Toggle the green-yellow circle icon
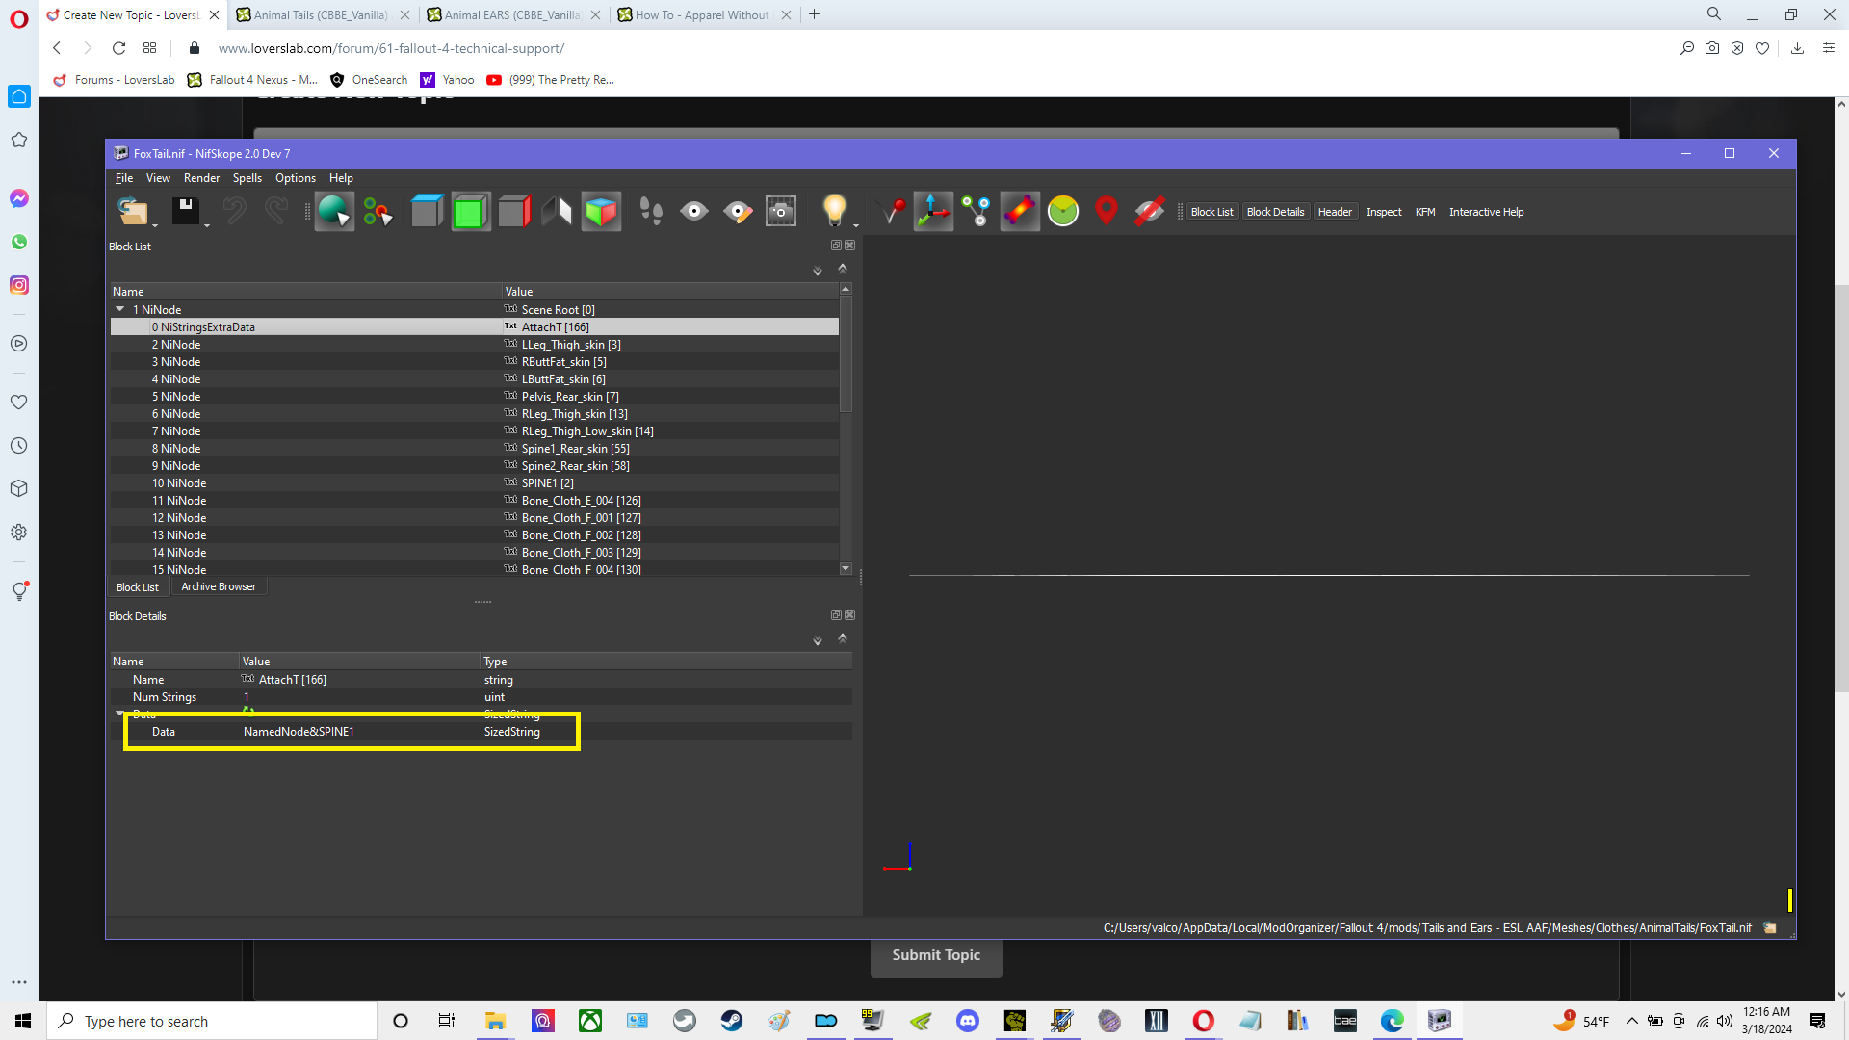 click(1063, 211)
